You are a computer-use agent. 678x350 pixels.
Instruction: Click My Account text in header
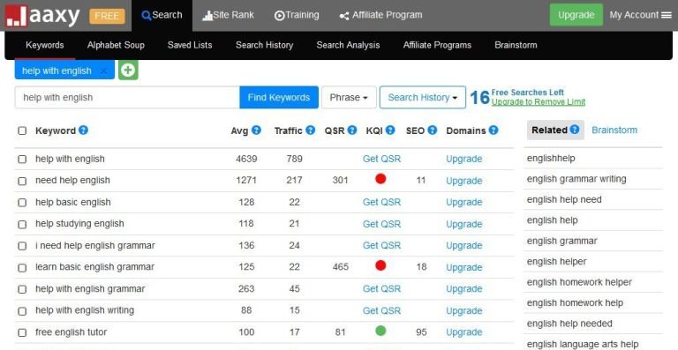coord(634,15)
